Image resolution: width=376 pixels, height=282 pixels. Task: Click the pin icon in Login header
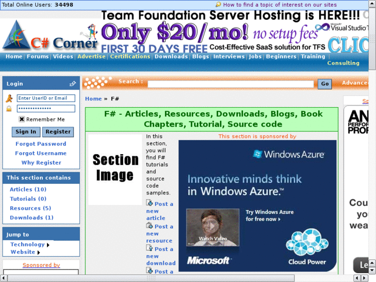click(72, 83)
